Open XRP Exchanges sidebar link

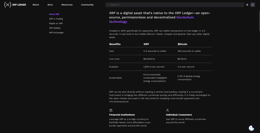pyautogui.click(x=56, y=33)
